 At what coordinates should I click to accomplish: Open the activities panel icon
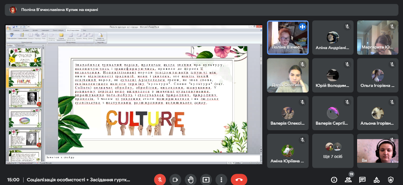(377, 180)
